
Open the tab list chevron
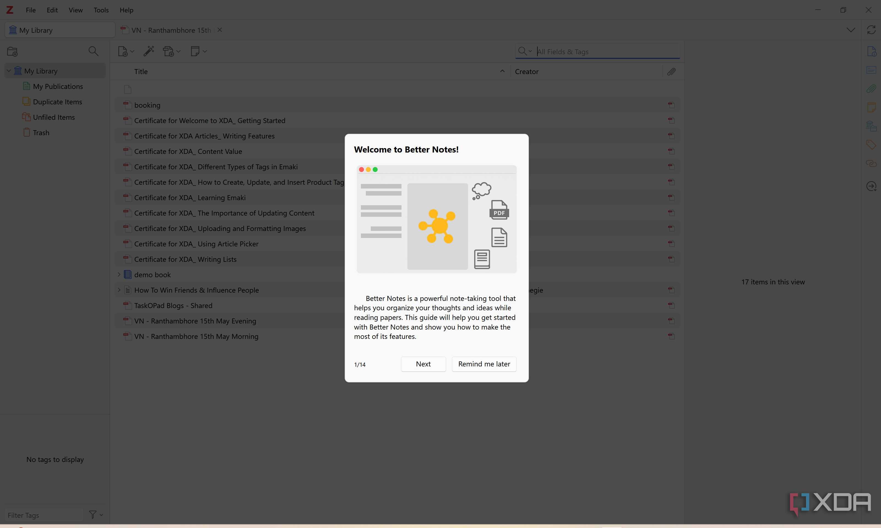click(x=850, y=30)
